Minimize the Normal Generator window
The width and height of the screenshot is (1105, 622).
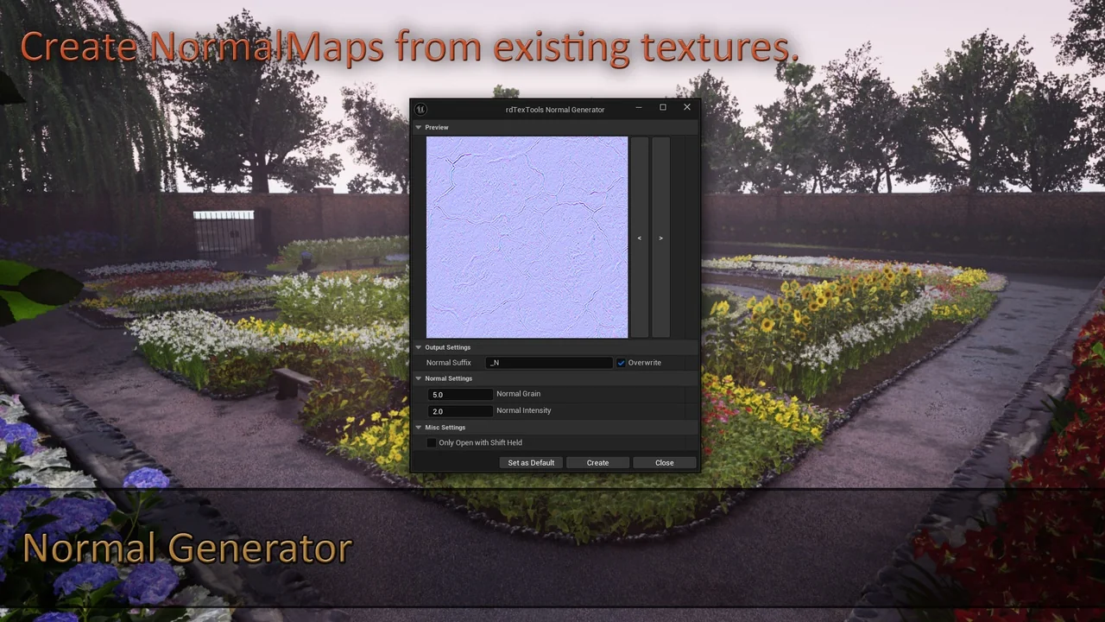click(x=639, y=108)
